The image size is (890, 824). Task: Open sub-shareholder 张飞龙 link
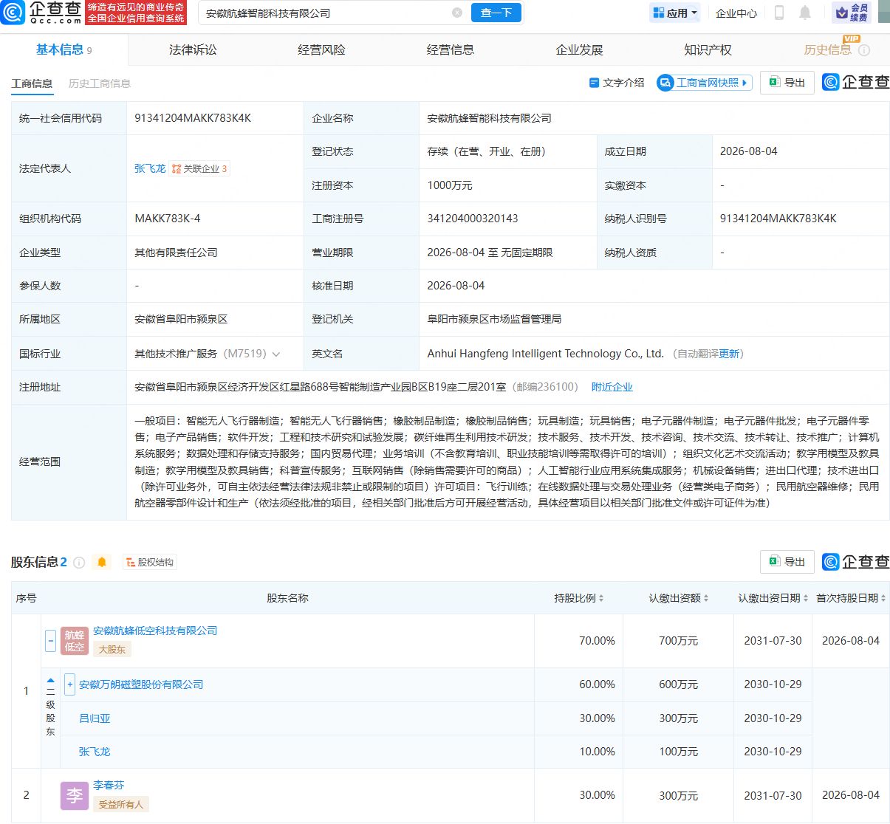(x=95, y=752)
